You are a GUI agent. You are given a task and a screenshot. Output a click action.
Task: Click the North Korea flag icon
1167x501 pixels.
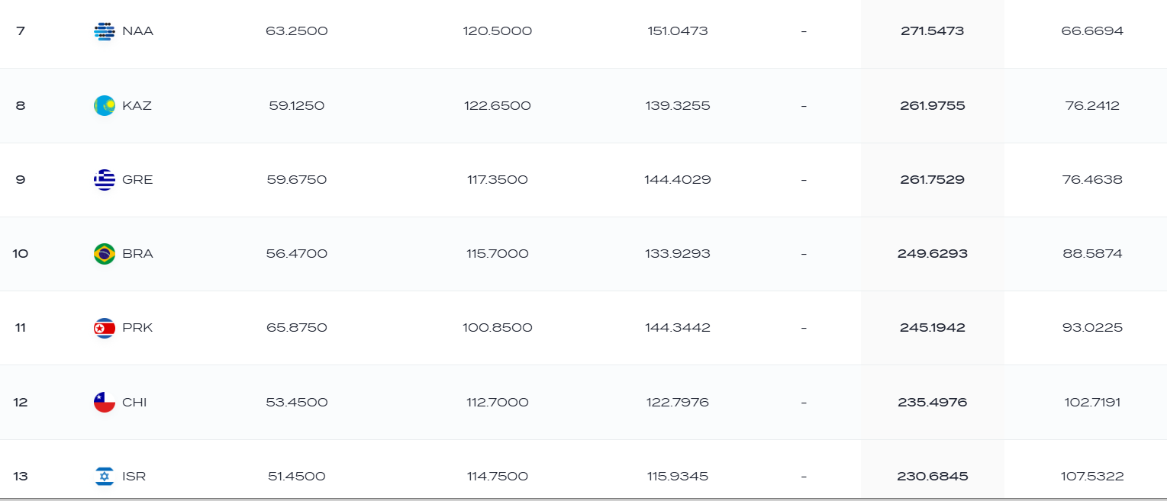(x=104, y=328)
